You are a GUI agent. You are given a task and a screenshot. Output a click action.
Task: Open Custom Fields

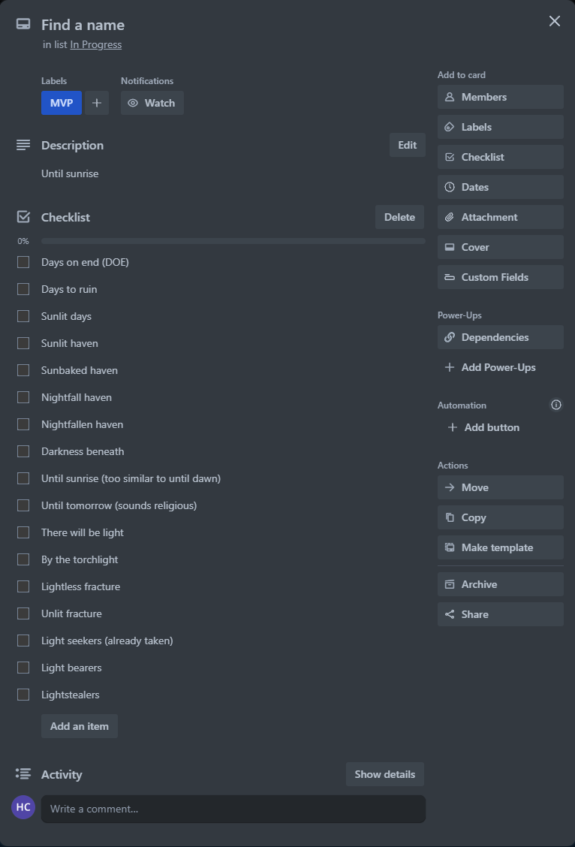(500, 276)
